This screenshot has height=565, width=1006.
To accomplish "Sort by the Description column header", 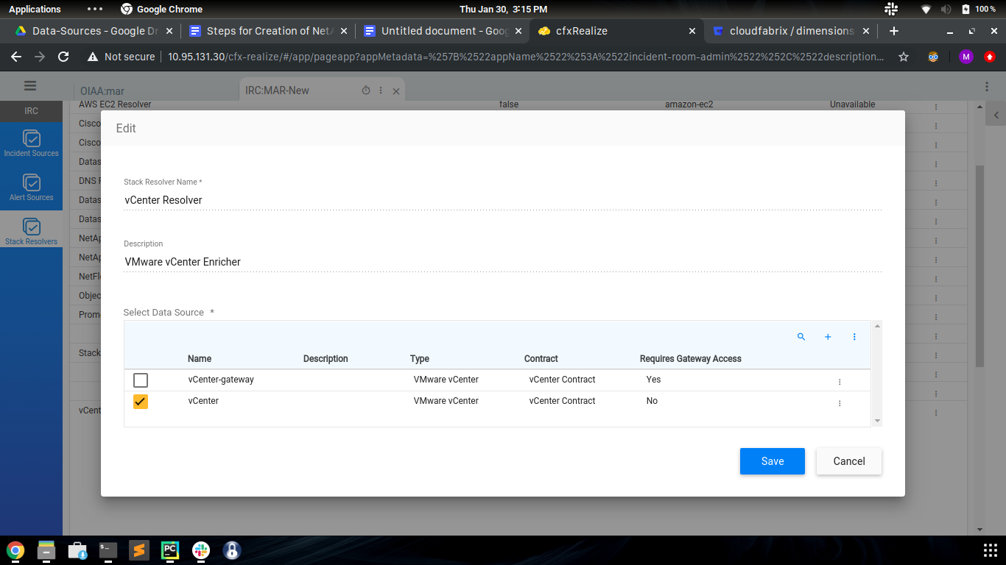I will (x=326, y=359).
